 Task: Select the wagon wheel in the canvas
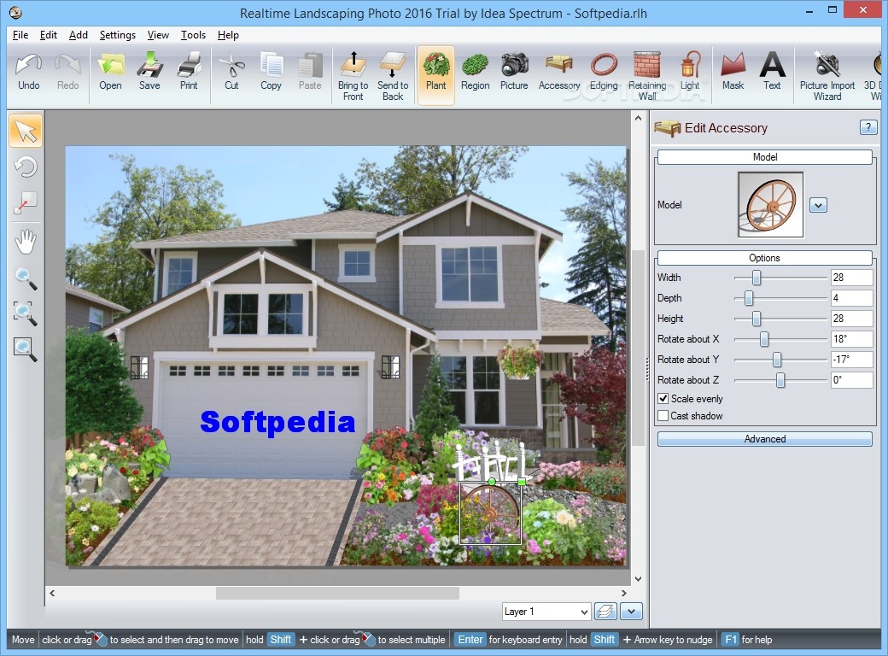coord(490,514)
